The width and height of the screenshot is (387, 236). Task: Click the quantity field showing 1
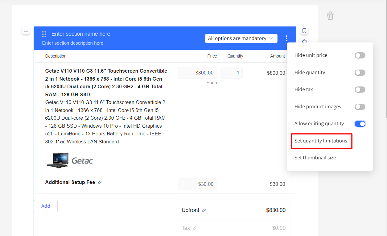[232, 73]
